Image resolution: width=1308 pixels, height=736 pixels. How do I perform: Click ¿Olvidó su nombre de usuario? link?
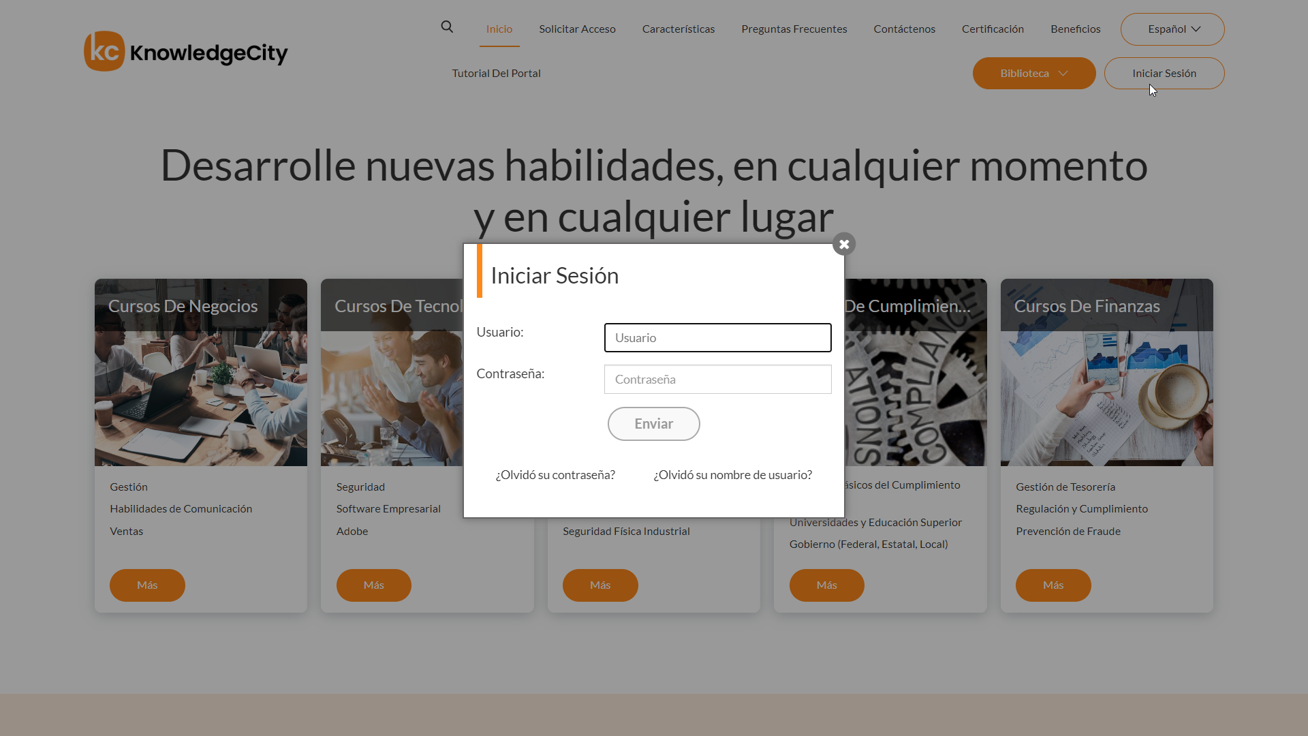click(x=733, y=475)
